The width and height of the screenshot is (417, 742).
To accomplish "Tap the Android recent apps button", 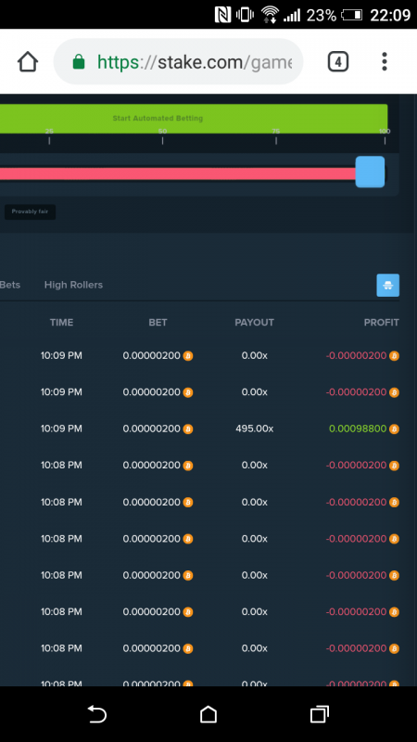I will click(319, 714).
